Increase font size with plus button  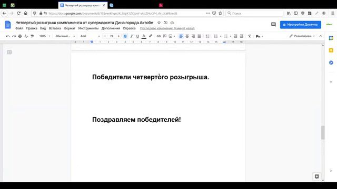click(x=118, y=36)
